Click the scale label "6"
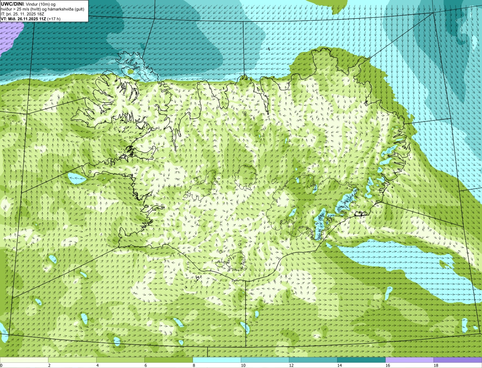 pyautogui.click(x=146, y=365)
